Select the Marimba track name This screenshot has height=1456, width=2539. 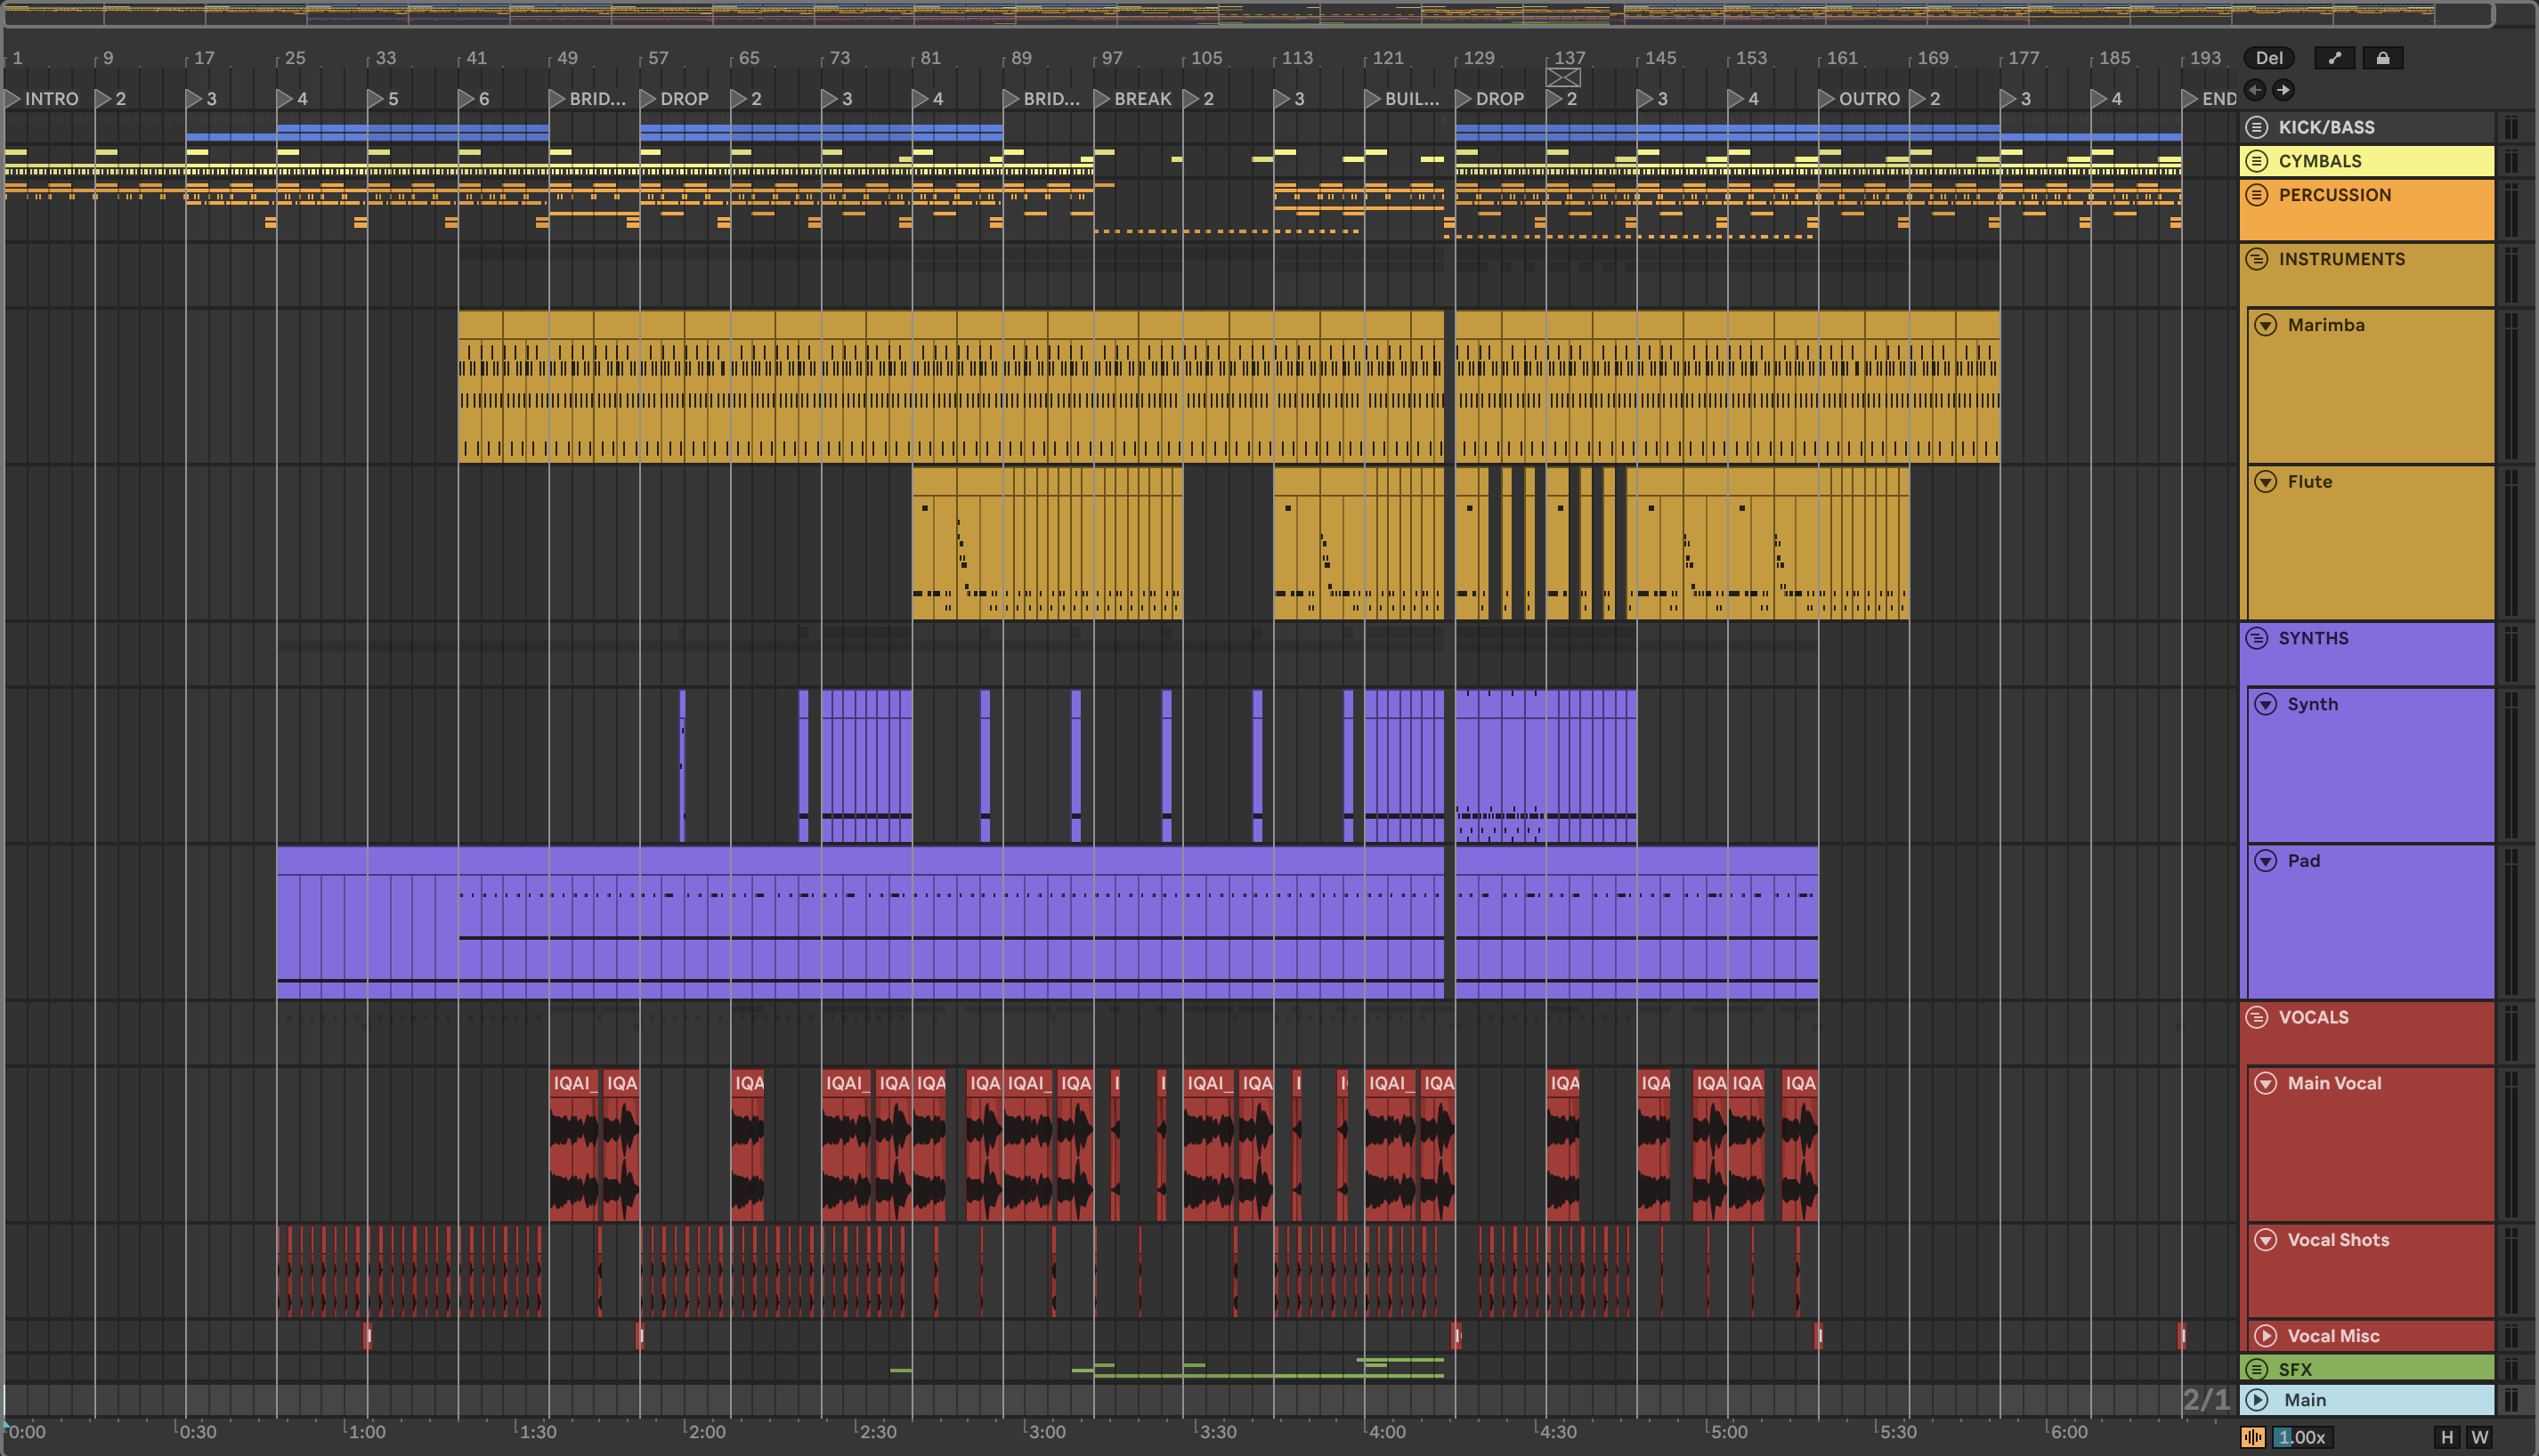(2326, 325)
